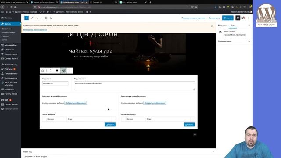This screenshot has width=281, height=158.
Task: Collapse the admin menu via Свернуть меню
Action: point(11,109)
